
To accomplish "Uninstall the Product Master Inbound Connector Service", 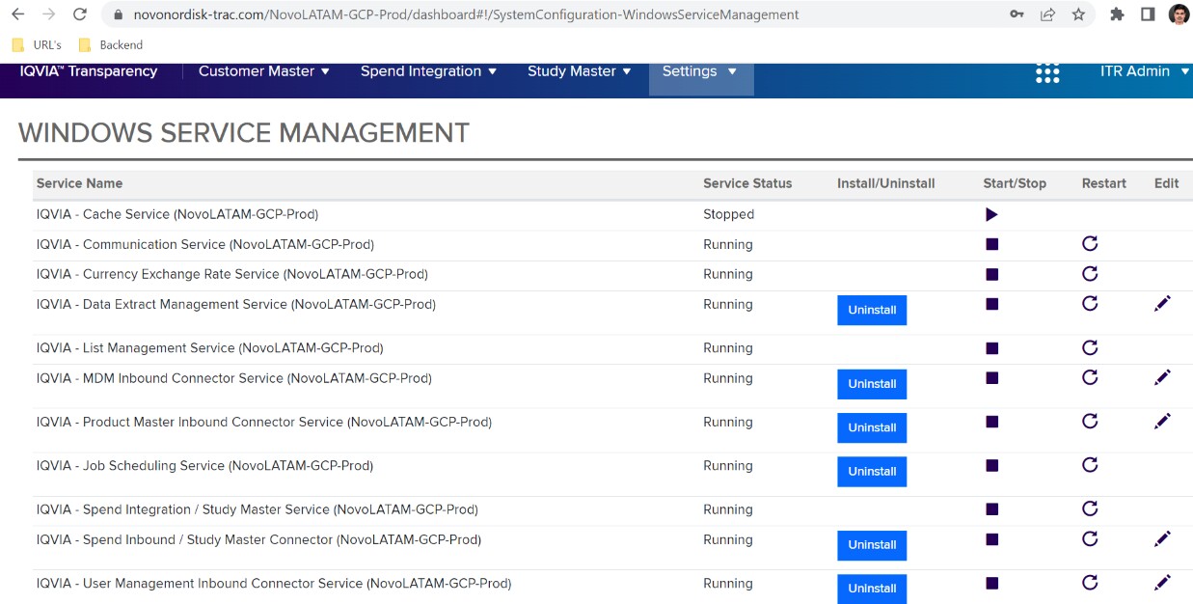I will (x=872, y=427).
